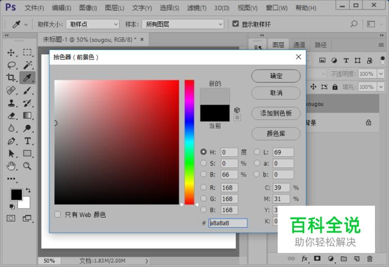389x267 pixels.
Task: Select the Gradient tool
Action: pos(28,116)
